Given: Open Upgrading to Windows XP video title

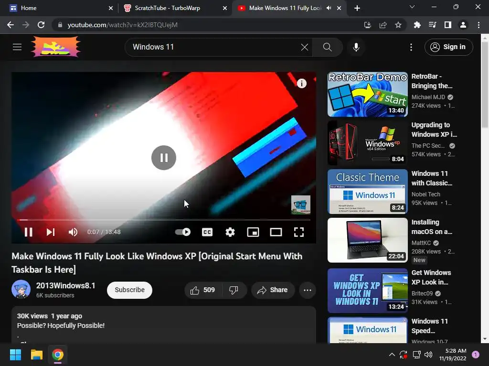Looking at the screenshot, I should (x=434, y=130).
